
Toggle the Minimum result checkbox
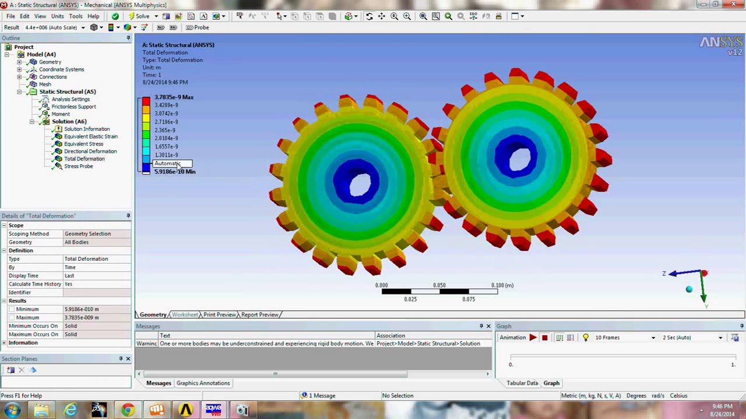(x=12, y=309)
